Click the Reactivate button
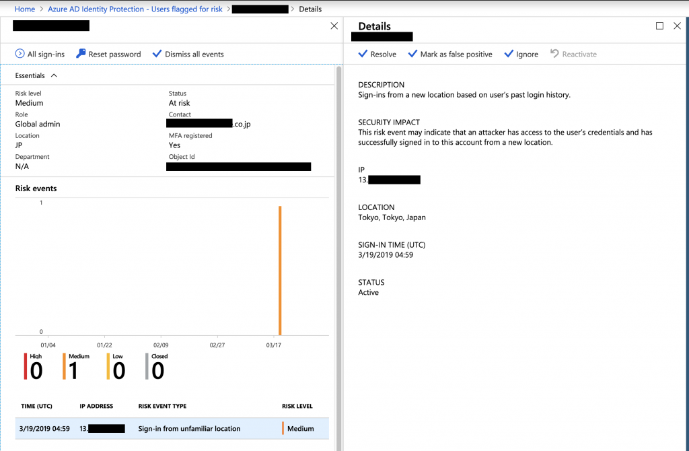 573,54
